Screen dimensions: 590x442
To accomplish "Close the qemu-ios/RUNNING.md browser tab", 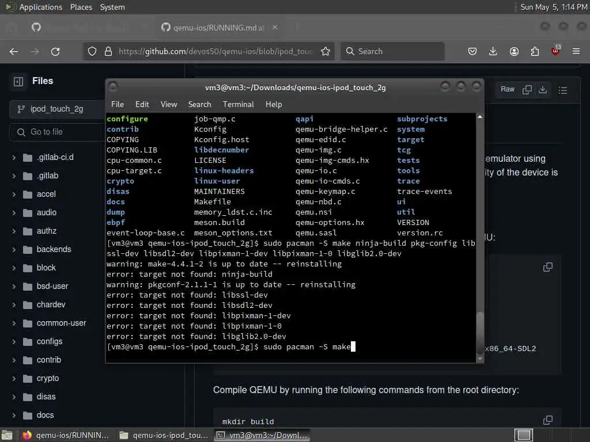I will [275, 27].
